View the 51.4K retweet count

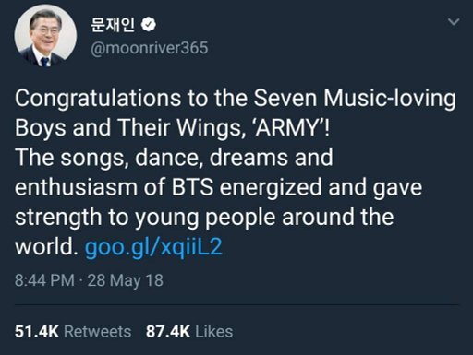click(x=37, y=332)
